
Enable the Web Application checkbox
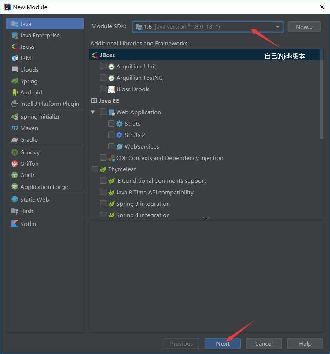[103, 112]
